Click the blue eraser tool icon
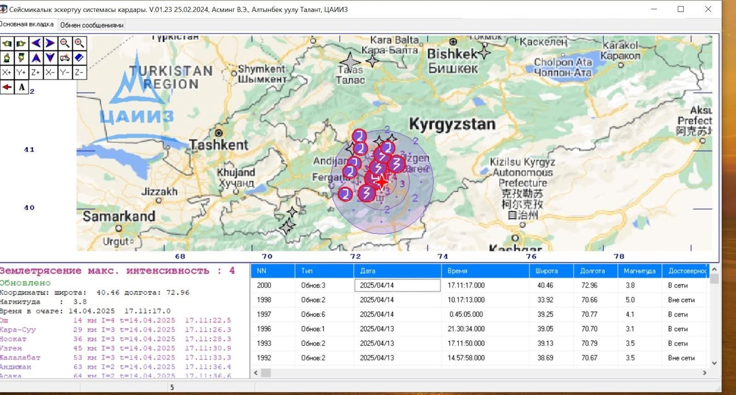 (x=80, y=58)
